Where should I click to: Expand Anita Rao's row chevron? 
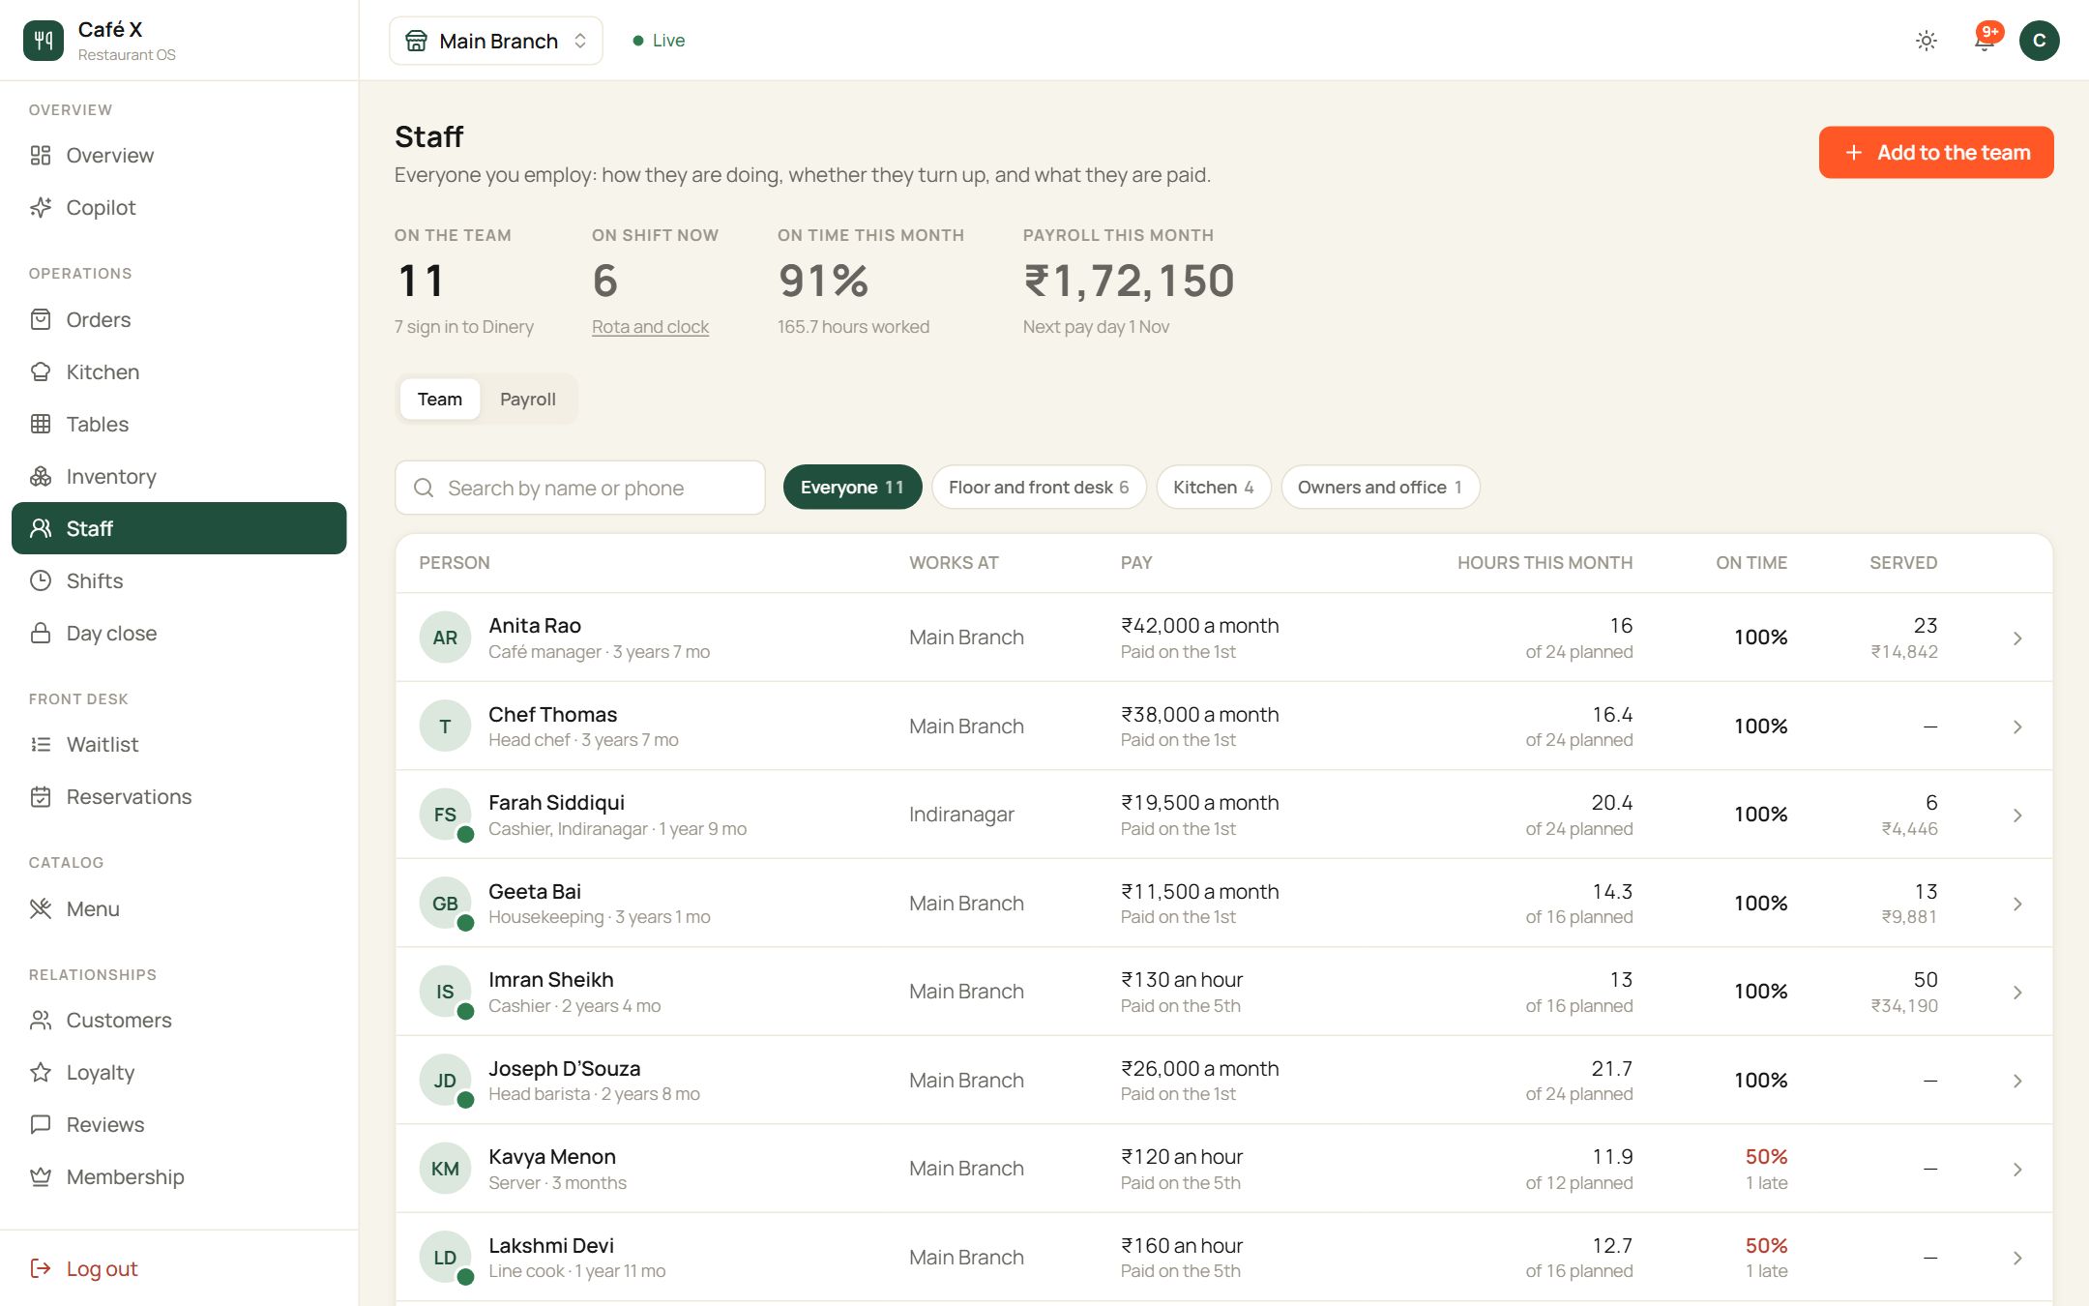(2017, 638)
